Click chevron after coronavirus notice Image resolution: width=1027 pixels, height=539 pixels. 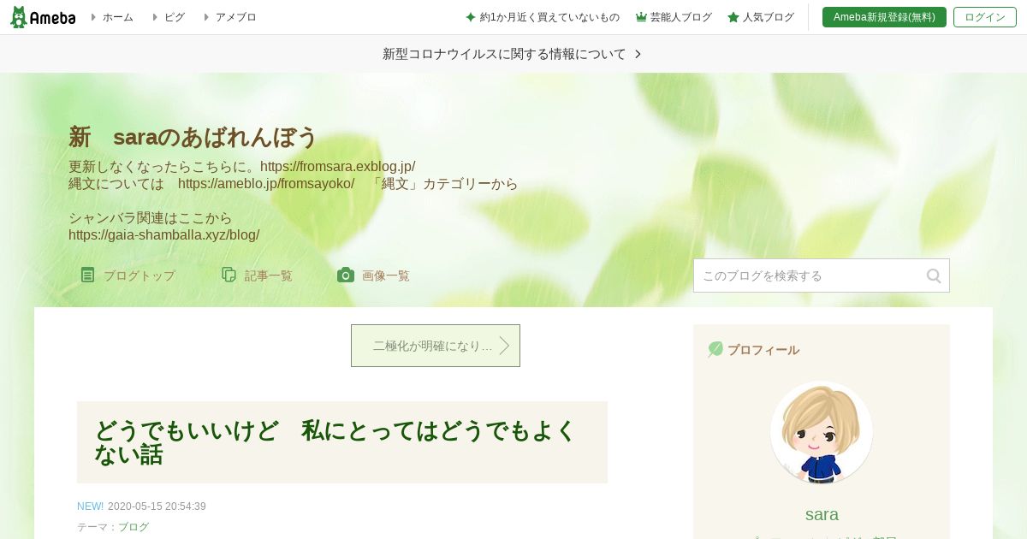click(638, 54)
